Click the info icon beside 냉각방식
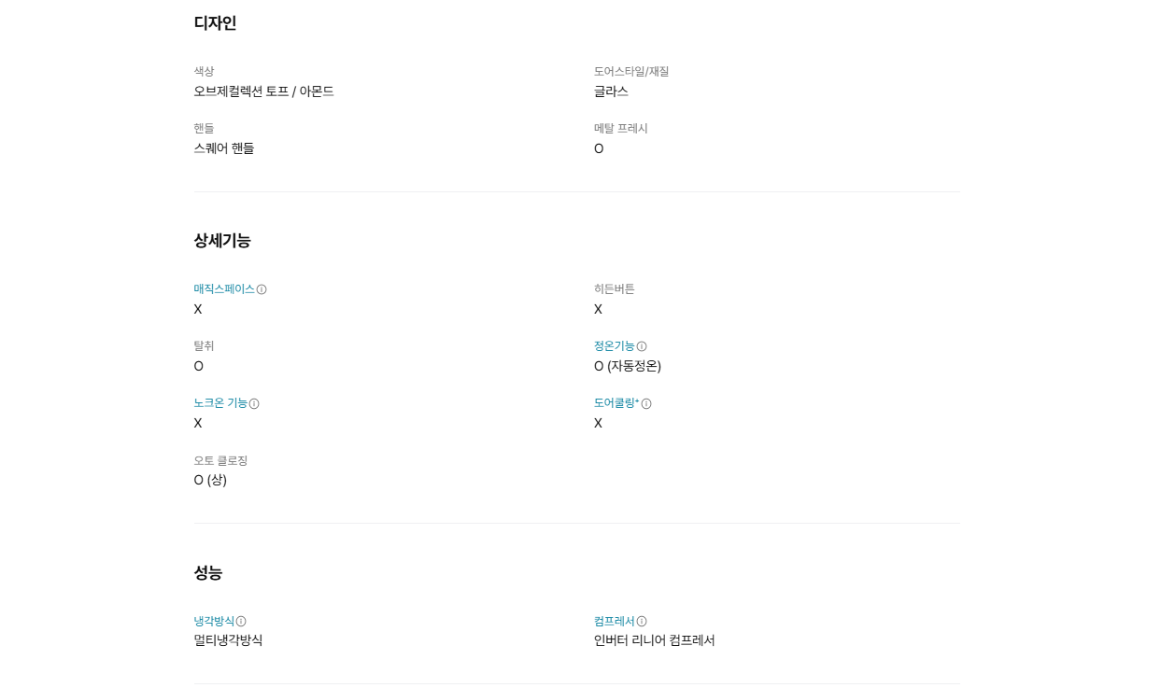The image size is (1161, 688). 241,621
